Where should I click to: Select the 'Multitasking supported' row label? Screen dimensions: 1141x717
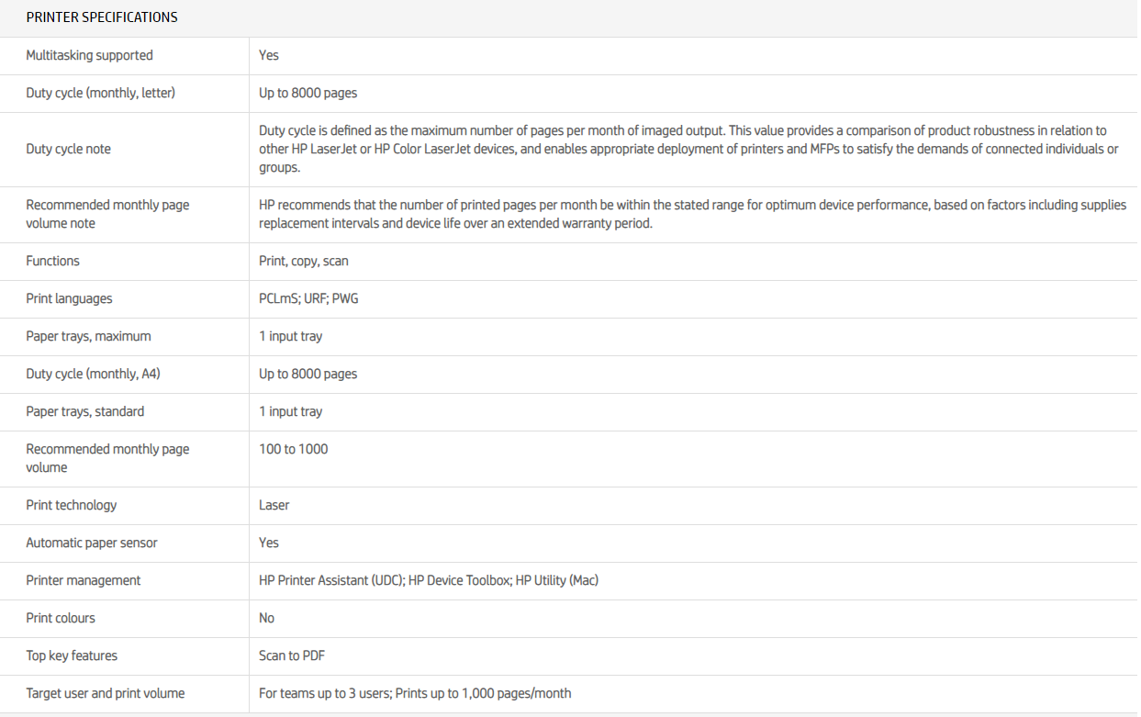89,55
